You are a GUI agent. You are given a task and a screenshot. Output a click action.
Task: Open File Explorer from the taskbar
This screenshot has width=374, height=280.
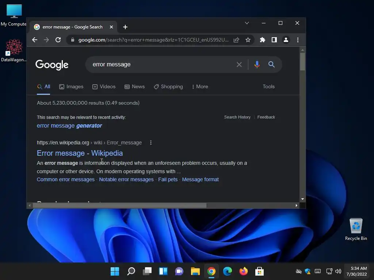point(195,271)
